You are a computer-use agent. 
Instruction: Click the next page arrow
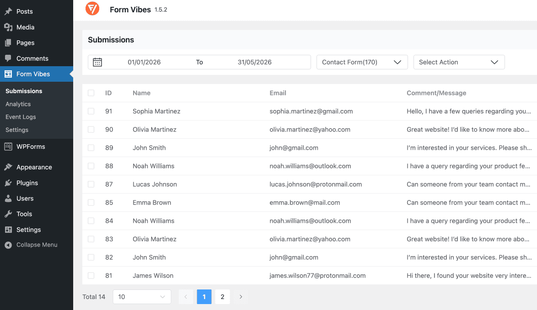click(241, 297)
